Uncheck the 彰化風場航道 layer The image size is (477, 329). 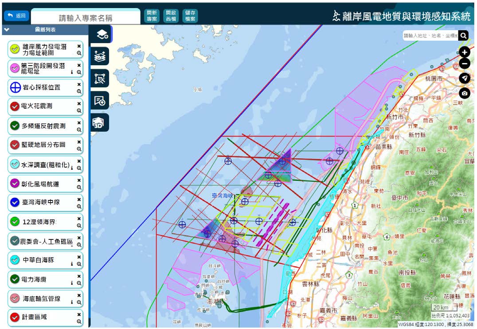coord(15,183)
